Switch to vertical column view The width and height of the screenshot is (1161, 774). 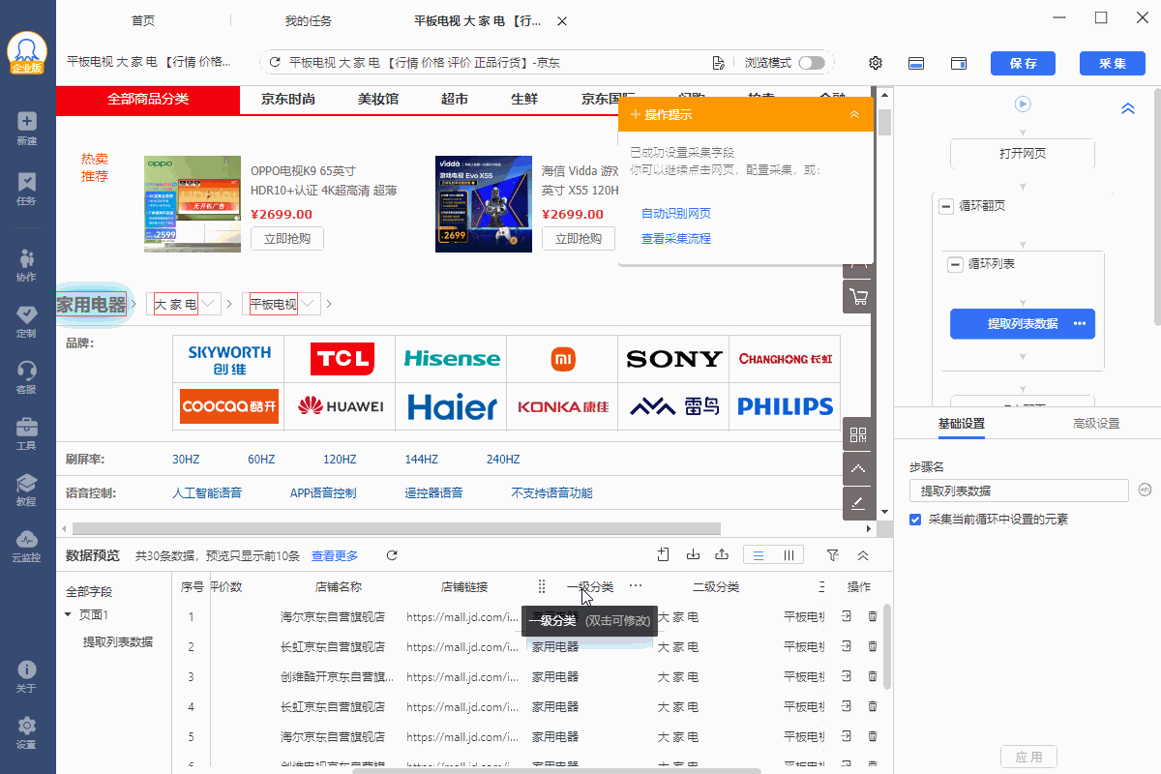[x=789, y=555]
